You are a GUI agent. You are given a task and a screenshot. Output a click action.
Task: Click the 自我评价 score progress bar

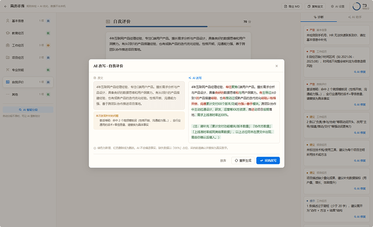click(178, 26)
